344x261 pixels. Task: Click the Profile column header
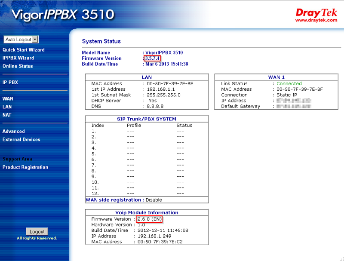pos(134,126)
